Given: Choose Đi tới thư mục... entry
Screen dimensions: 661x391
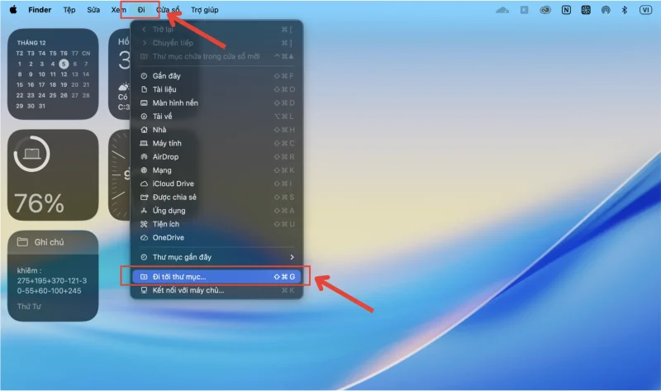Looking at the screenshot, I should pyautogui.click(x=216, y=277).
